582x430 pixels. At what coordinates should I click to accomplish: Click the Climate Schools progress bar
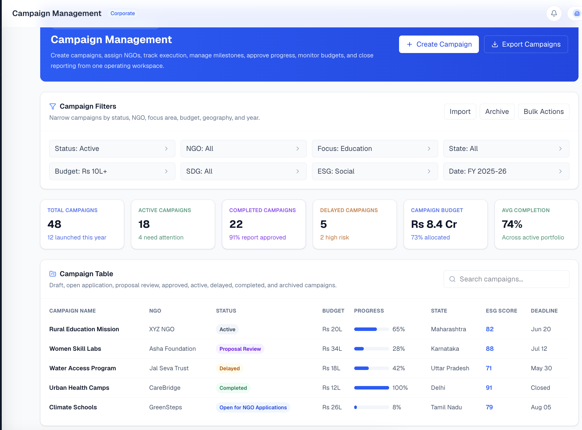tap(371, 407)
